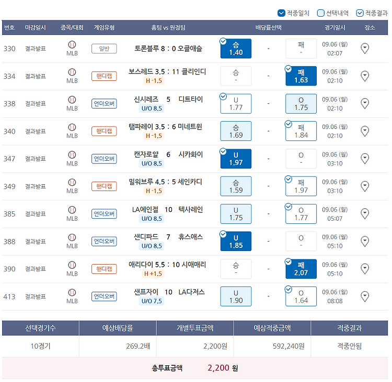The image size is (392, 382).
Task: Open venue location pin for game 330
Action: 365,49
